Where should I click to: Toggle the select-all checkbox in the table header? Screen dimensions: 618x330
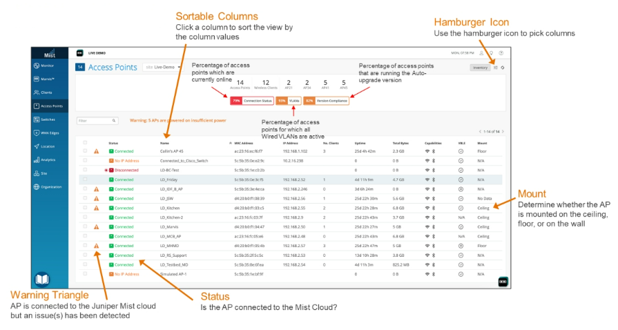85,143
